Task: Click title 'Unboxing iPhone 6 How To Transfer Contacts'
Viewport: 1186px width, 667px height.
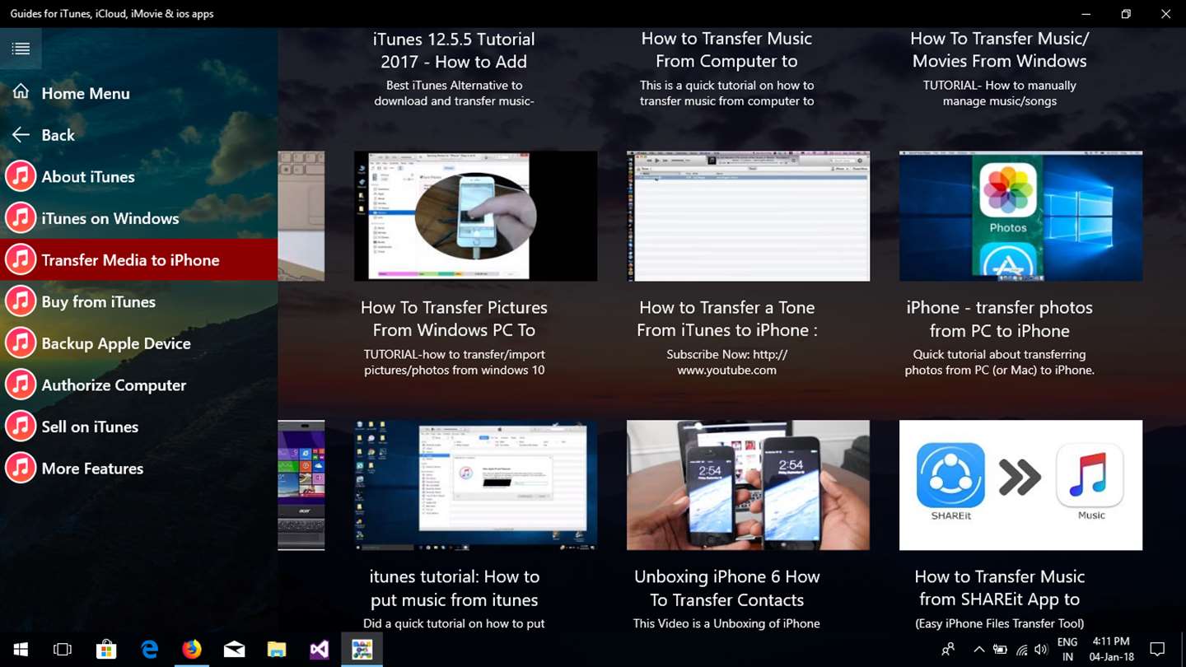Action: click(x=726, y=588)
